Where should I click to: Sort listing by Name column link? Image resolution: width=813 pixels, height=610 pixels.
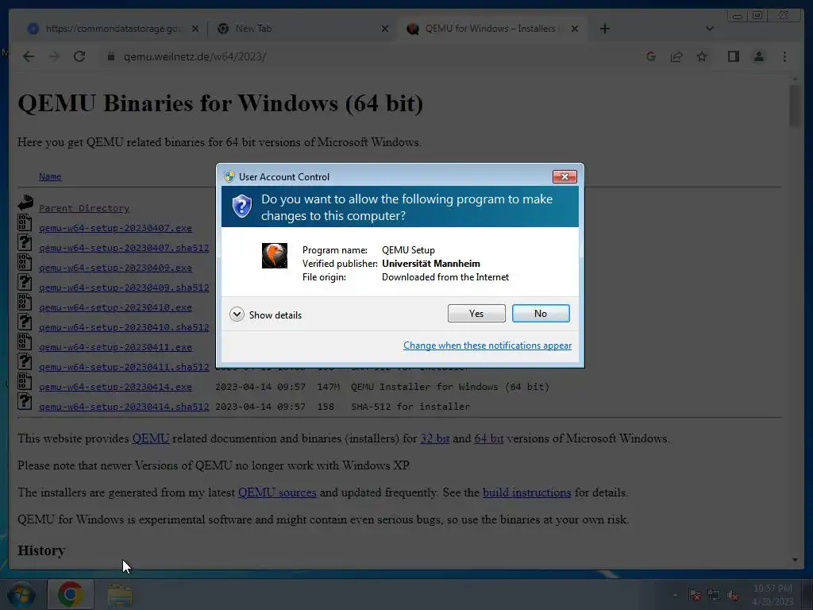50,176
